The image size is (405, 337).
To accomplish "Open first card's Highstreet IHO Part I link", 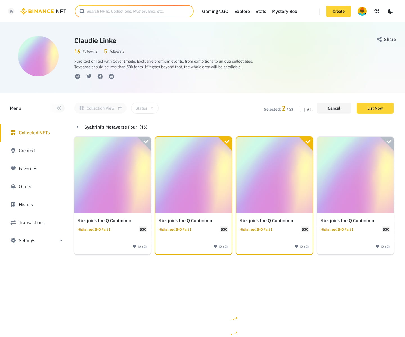I will coord(94,229).
